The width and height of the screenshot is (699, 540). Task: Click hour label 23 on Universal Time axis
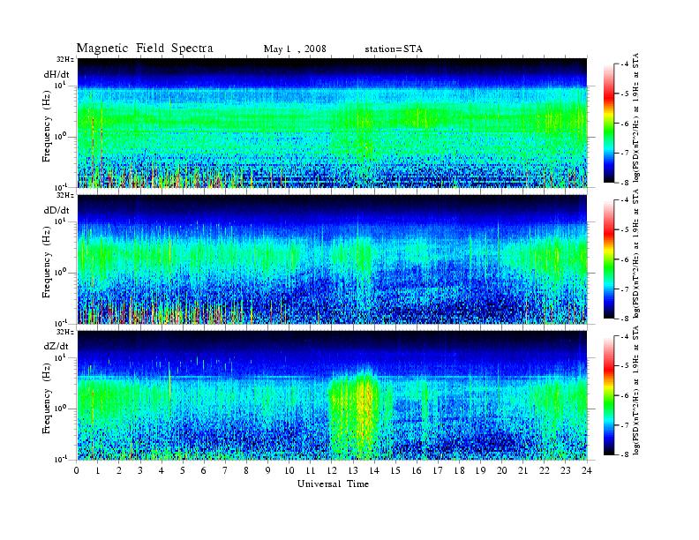[x=565, y=470]
